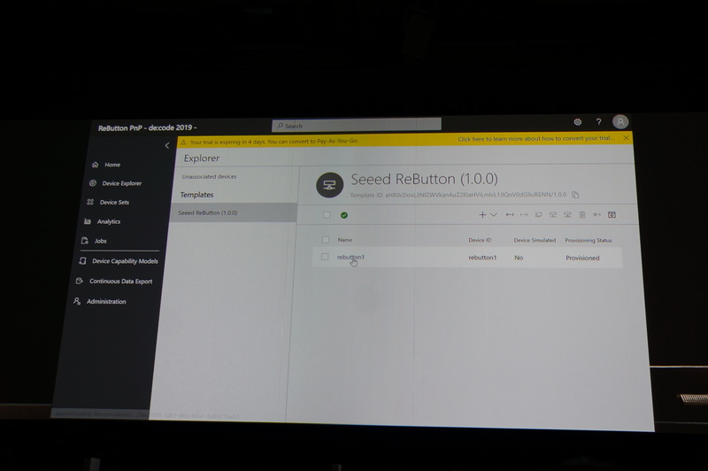The image size is (708, 471).
Task: Dismiss the trial expiring banner
Action: click(x=626, y=138)
